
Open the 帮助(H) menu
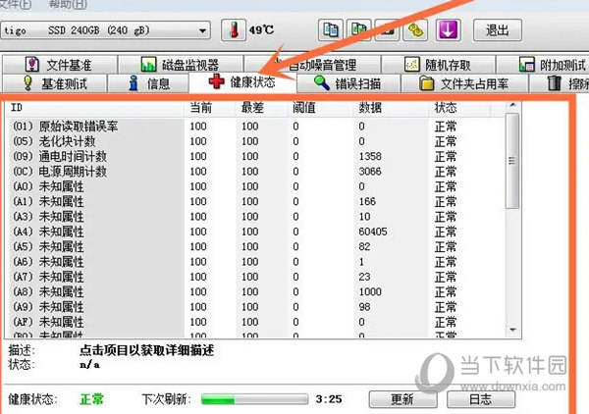tap(68, 5)
